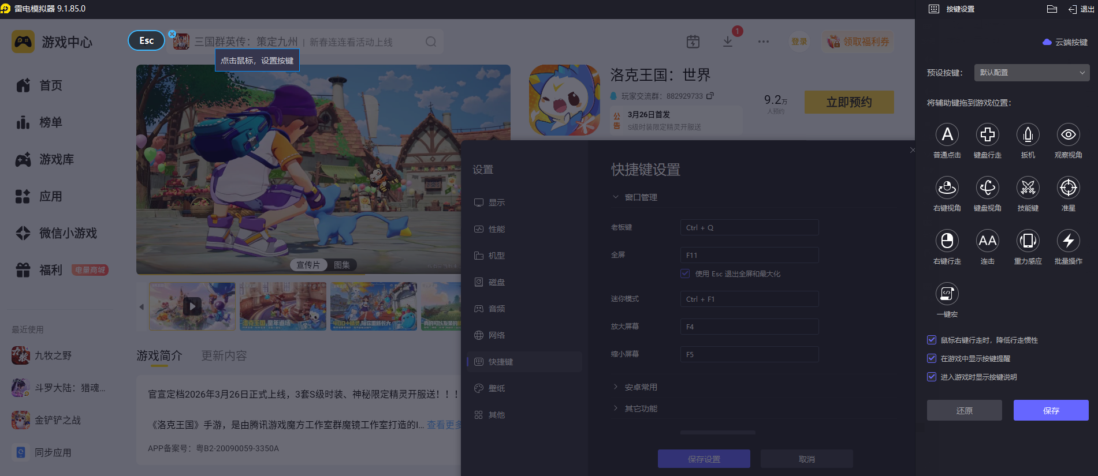Viewport: 1098px width, 476px height.
Task: Open the download manager icon with badge
Action: pos(728,41)
